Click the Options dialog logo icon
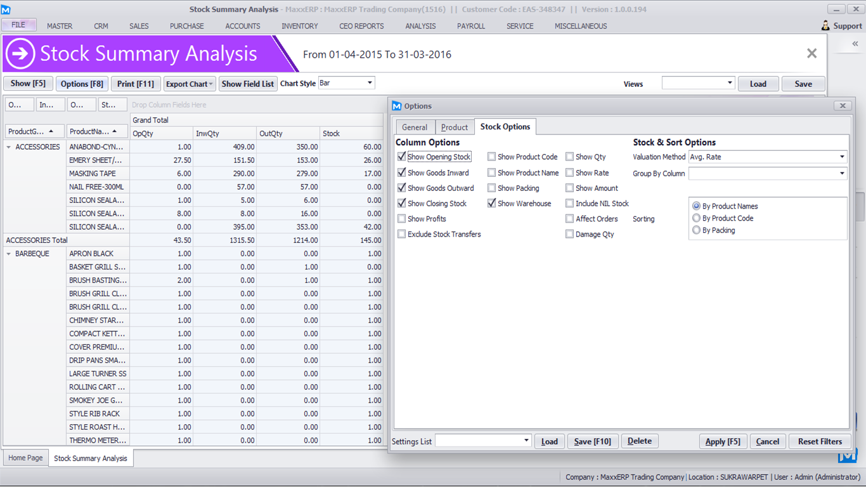This screenshot has height=487, width=866. coord(397,106)
